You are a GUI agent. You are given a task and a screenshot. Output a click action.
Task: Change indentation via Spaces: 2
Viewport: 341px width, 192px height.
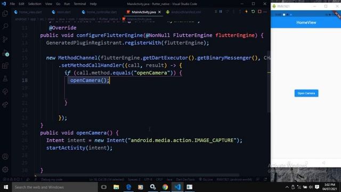[134, 180]
